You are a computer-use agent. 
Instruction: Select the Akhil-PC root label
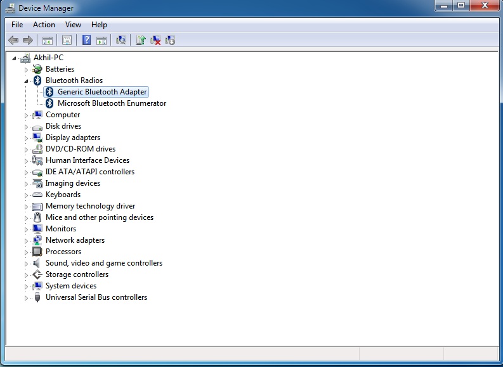coord(48,58)
